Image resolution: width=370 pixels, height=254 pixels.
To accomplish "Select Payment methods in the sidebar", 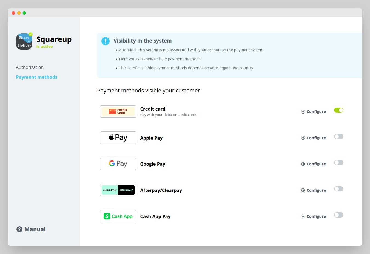I will (36, 77).
